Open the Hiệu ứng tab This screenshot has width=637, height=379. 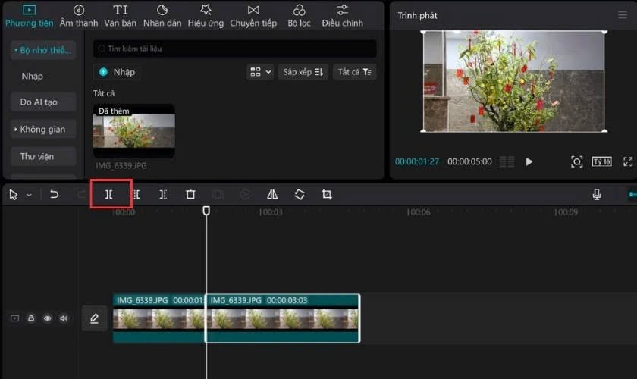(206, 16)
